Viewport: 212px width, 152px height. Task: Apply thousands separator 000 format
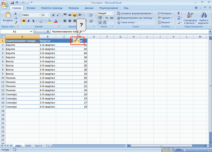pos(111,18)
